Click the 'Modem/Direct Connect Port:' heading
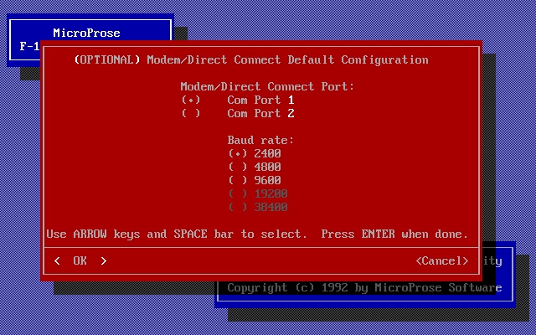 coord(267,86)
